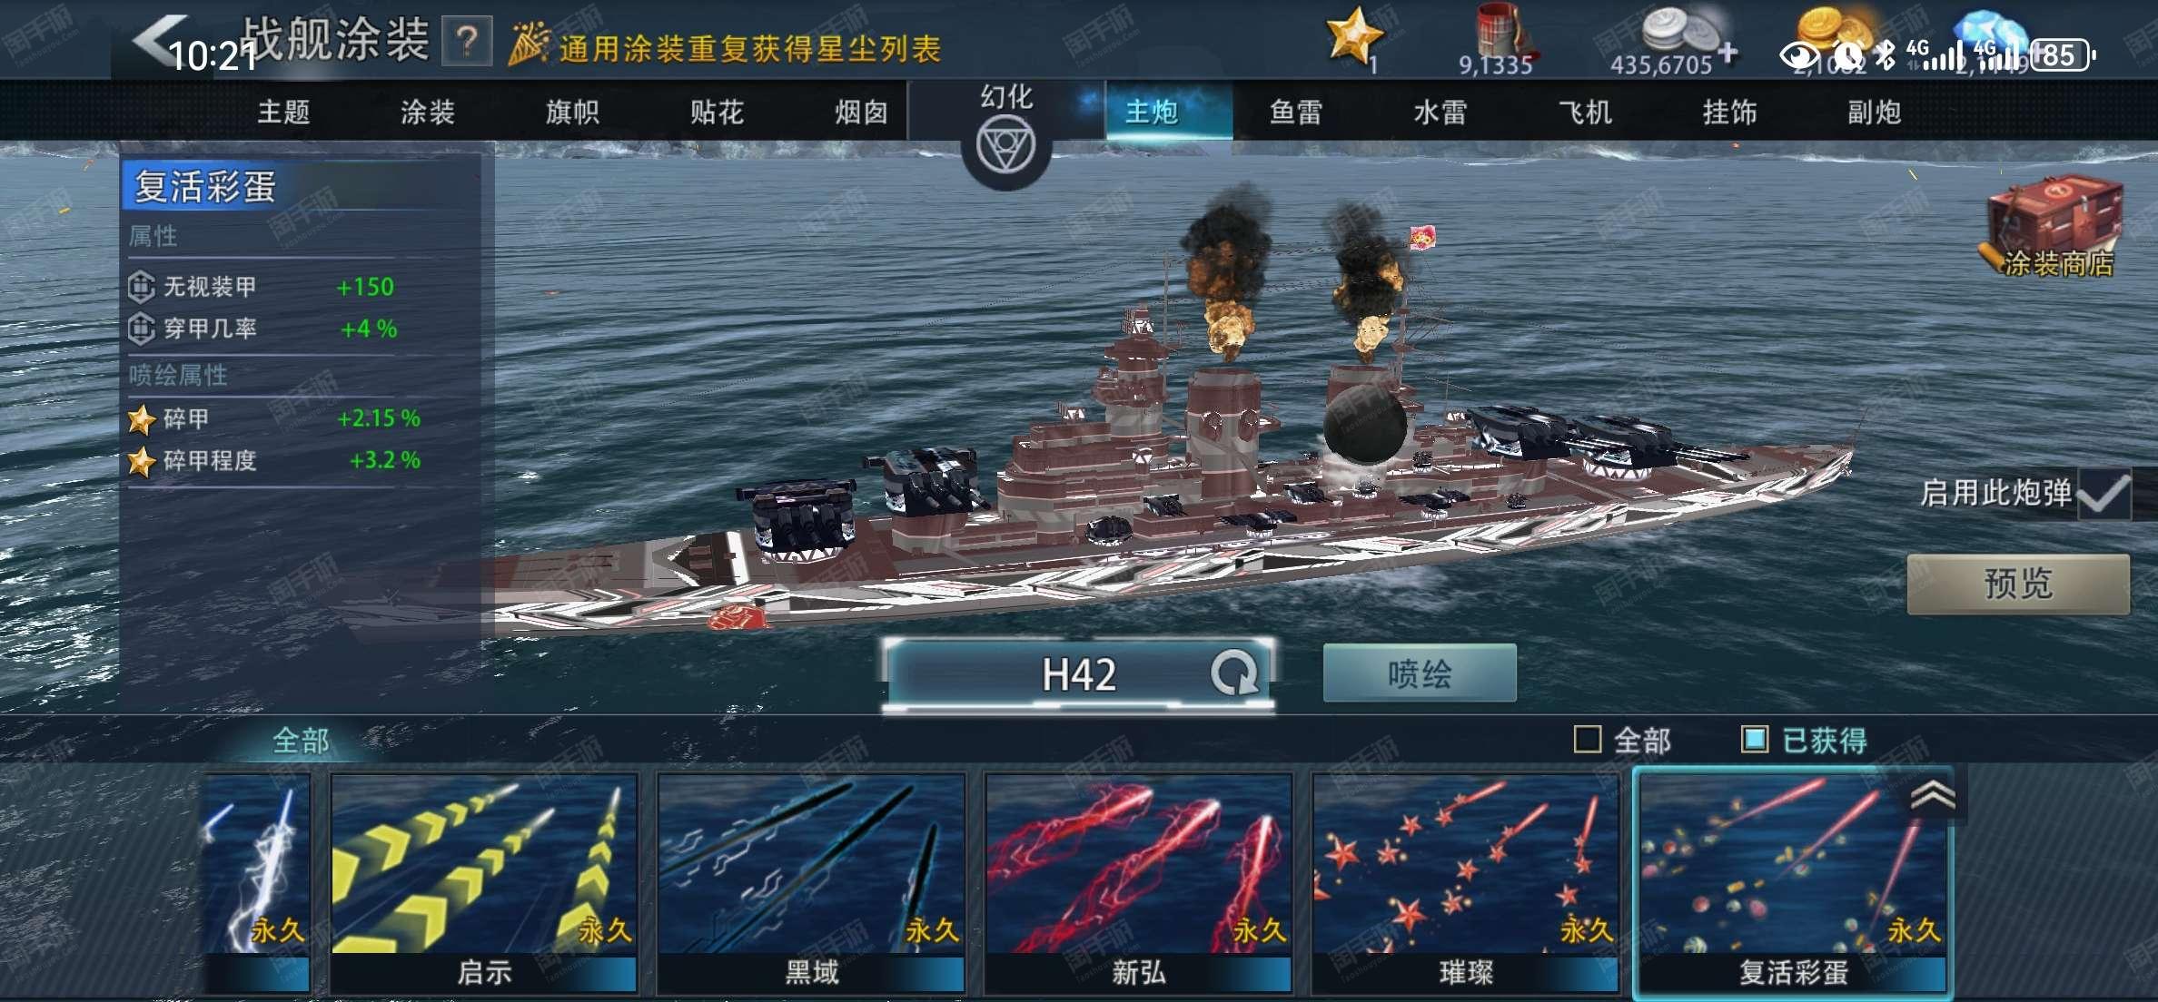Viewport: 2158px width, 1002px height.
Task: Open 通用涂装重复获得星尘列表 link
Action: point(749,48)
